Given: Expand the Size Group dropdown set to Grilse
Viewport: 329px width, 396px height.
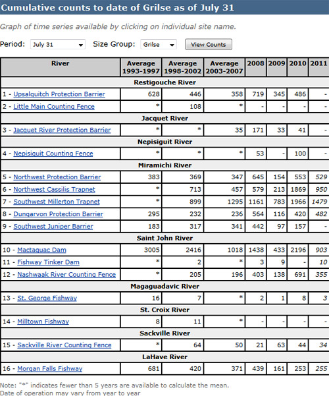Looking at the screenshot, I should 158,44.
